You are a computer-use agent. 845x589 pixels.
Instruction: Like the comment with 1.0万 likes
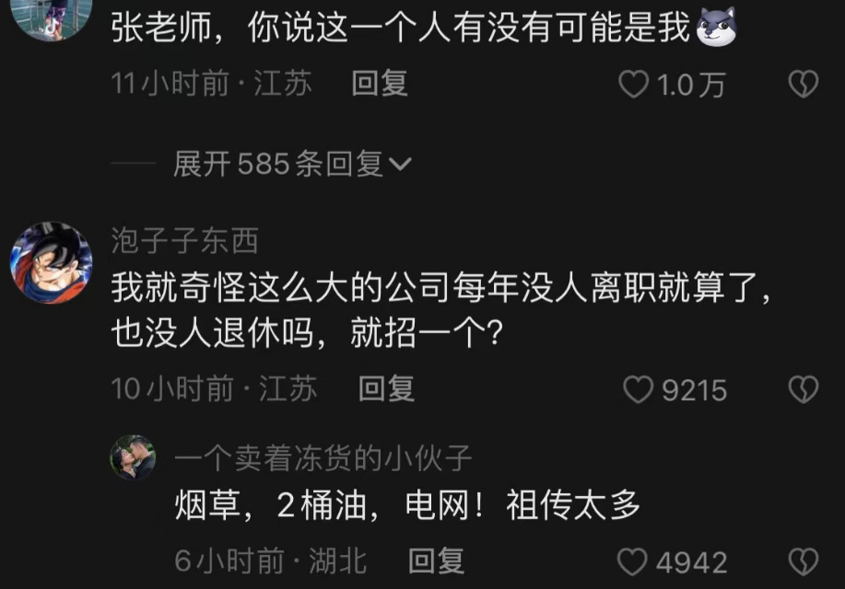(634, 85)
